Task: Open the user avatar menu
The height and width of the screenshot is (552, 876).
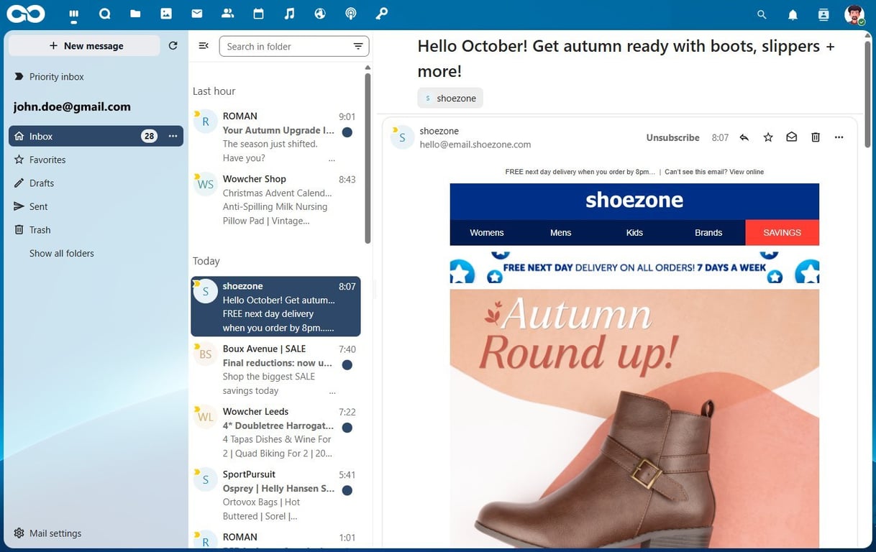Action: pos(854,14)
